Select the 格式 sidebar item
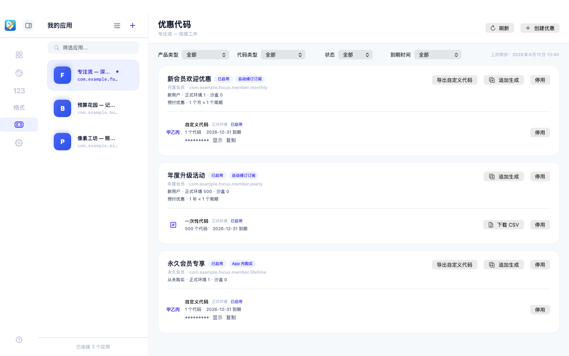Viewport: 569px width, 356px height. coord(19,108)
